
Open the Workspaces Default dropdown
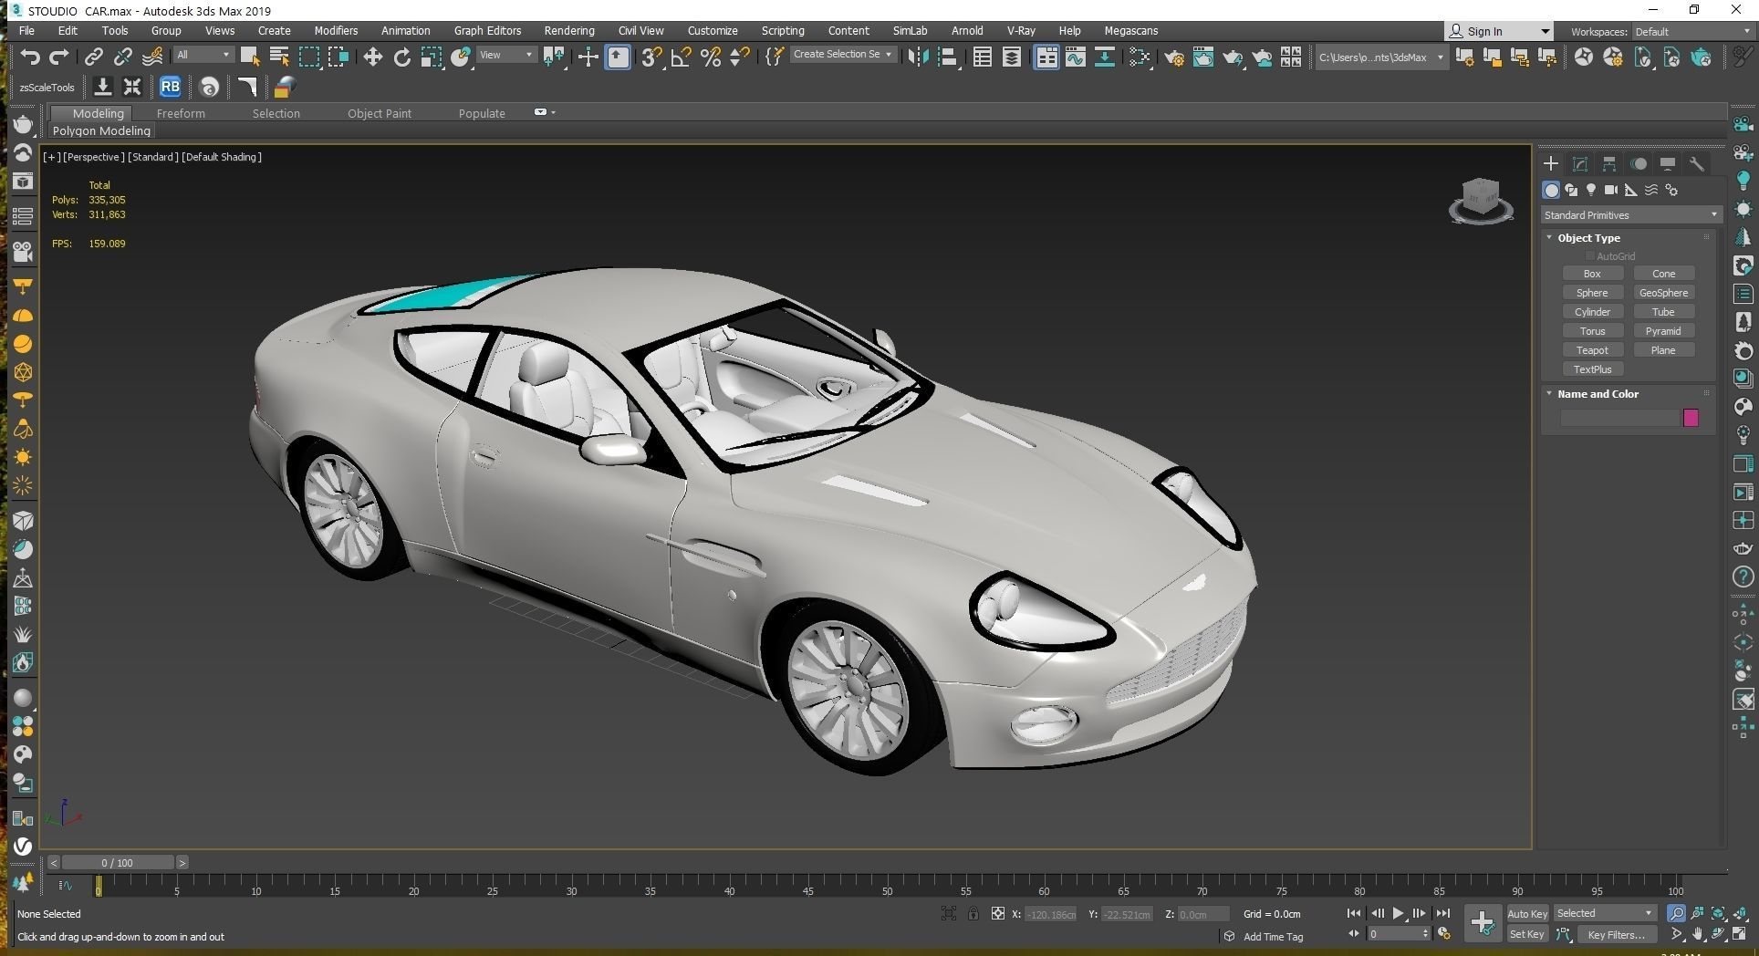click(x=1692, y=31)
